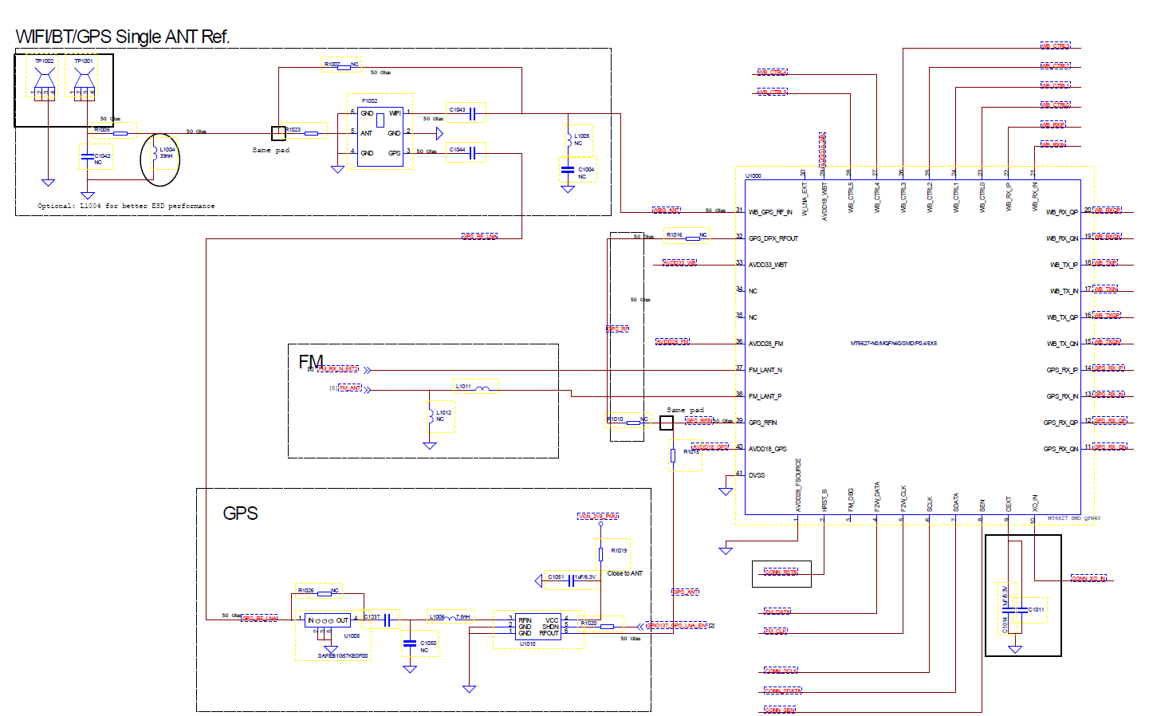Screen dimensions: 1149x716
Task: Click the GPS block boundary label
Action: click(240, 513)
